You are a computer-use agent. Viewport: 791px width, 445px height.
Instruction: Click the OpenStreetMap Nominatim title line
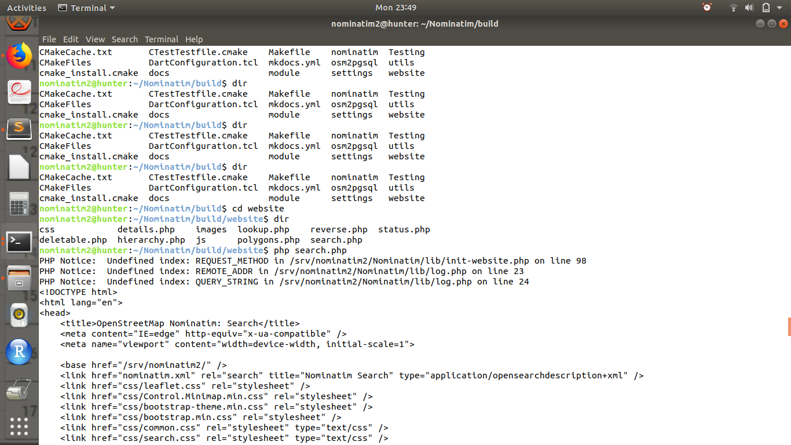pos(180,323)
